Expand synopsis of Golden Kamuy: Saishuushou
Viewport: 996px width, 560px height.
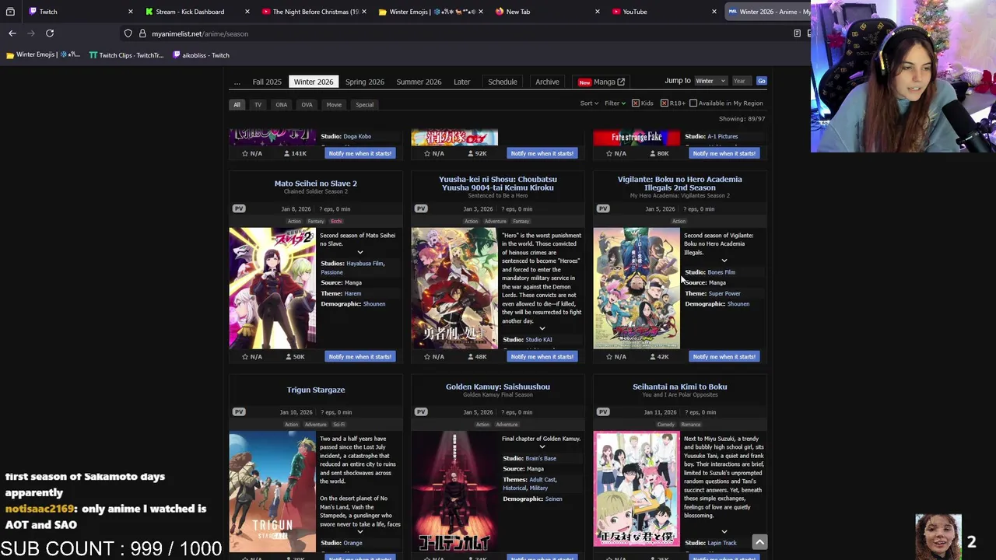coord(542,447)
